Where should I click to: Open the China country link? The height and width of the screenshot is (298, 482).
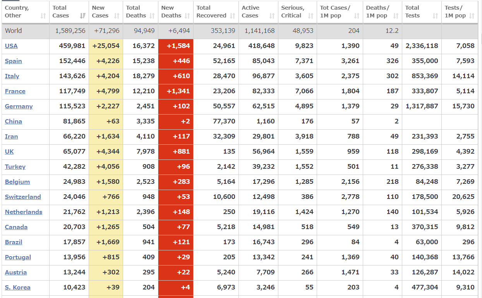[x=14, y=121]
